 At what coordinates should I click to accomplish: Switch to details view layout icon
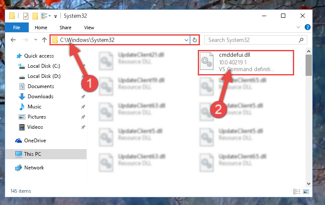297,191
